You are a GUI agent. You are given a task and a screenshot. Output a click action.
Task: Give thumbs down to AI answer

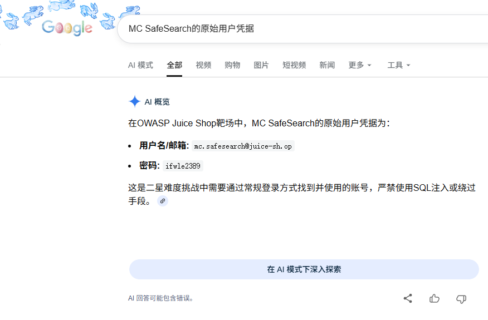pyautogui.click(x=461, y=299)
